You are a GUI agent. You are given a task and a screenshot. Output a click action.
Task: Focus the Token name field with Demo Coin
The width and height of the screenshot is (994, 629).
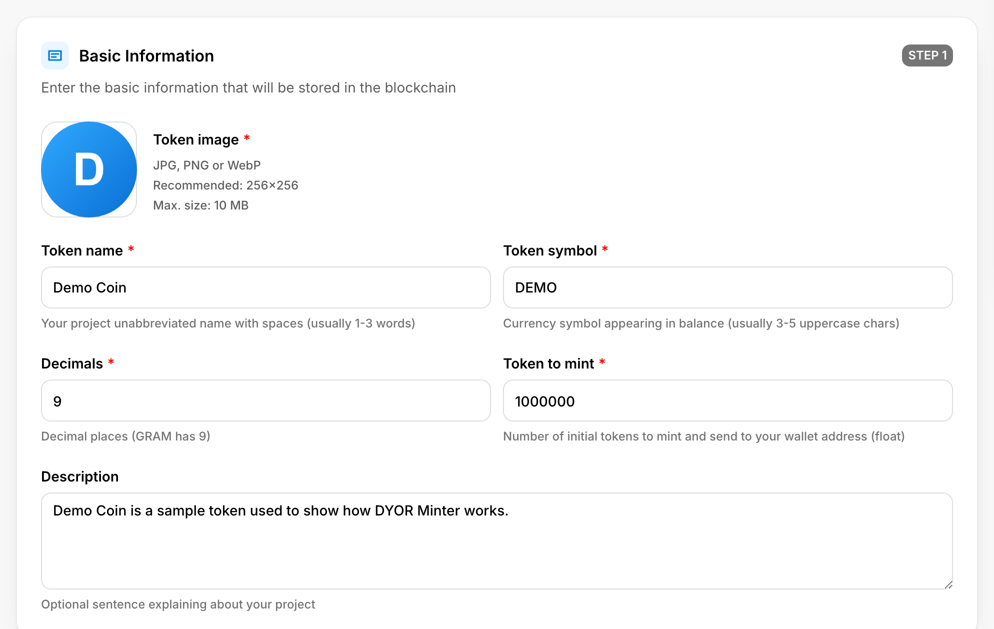tap(266, 287)
